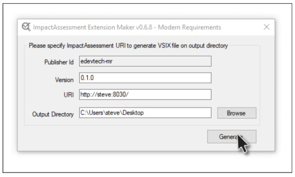The image size is (295, 177).
Task: Click the "Desktop" segment in output path
Action: coord(133,113)
